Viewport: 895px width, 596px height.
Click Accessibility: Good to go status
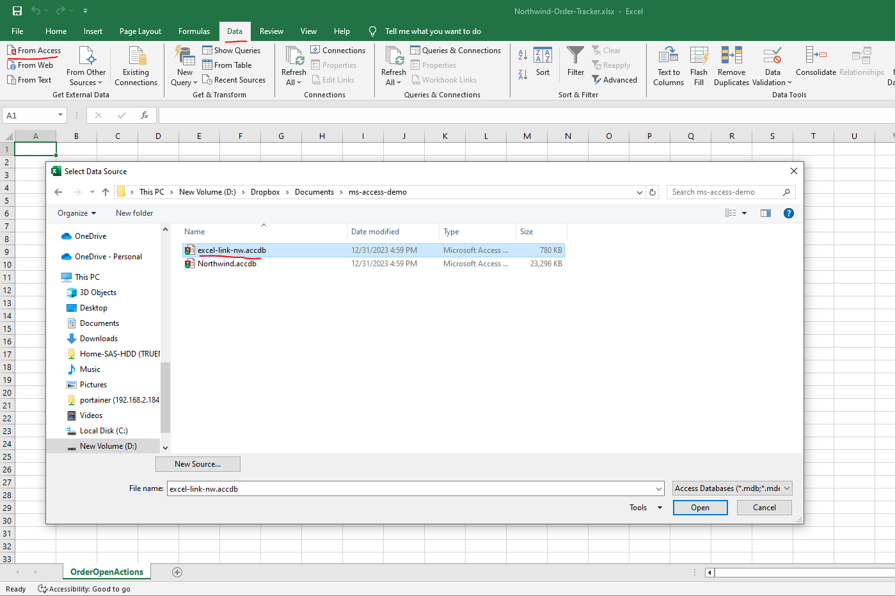tap(84, 589)
